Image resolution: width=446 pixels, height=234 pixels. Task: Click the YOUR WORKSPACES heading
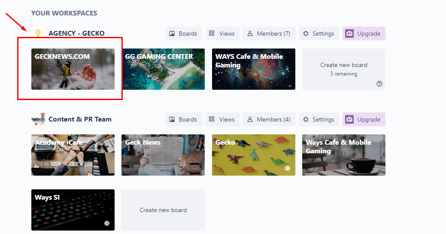click(64, 13)
